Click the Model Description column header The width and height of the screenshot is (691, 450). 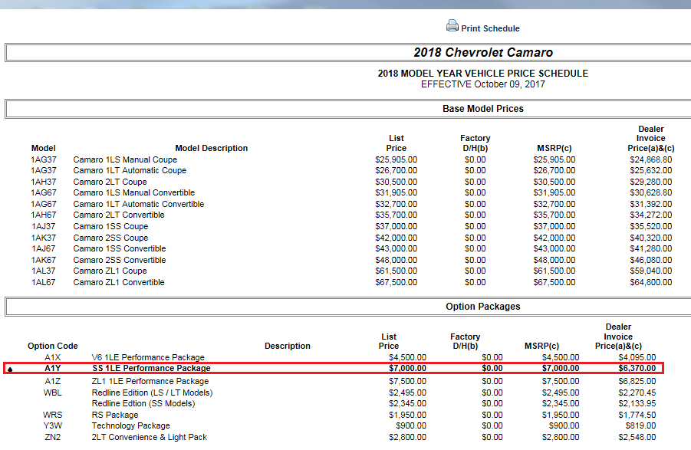coord(212,148)
